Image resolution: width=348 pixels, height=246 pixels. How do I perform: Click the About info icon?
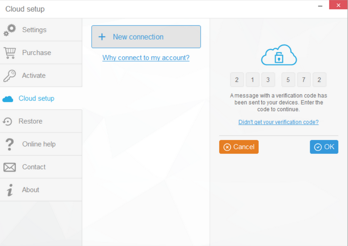[9, 190]
